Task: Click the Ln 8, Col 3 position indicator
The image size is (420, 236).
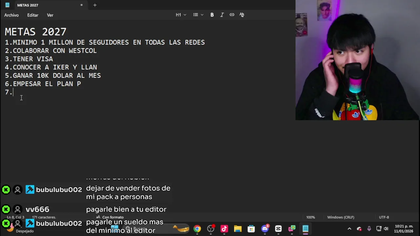Action: (x=15, y=217)
